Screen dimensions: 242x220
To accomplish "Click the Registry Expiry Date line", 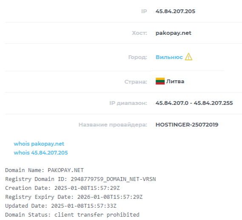I will 74,197.
